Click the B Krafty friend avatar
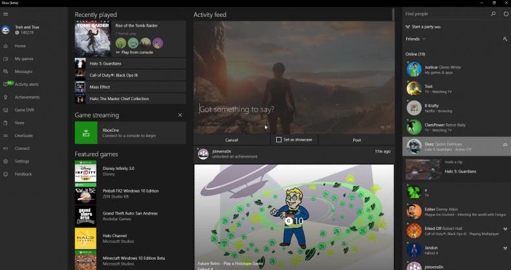Image resolution: width=511 pixels, height=270 pixels. pyautogui.click(x=414, y=108)
